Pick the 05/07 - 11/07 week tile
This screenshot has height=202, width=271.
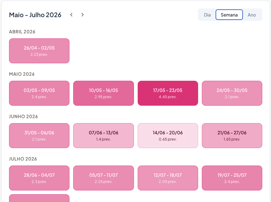[x=103, y=178]
